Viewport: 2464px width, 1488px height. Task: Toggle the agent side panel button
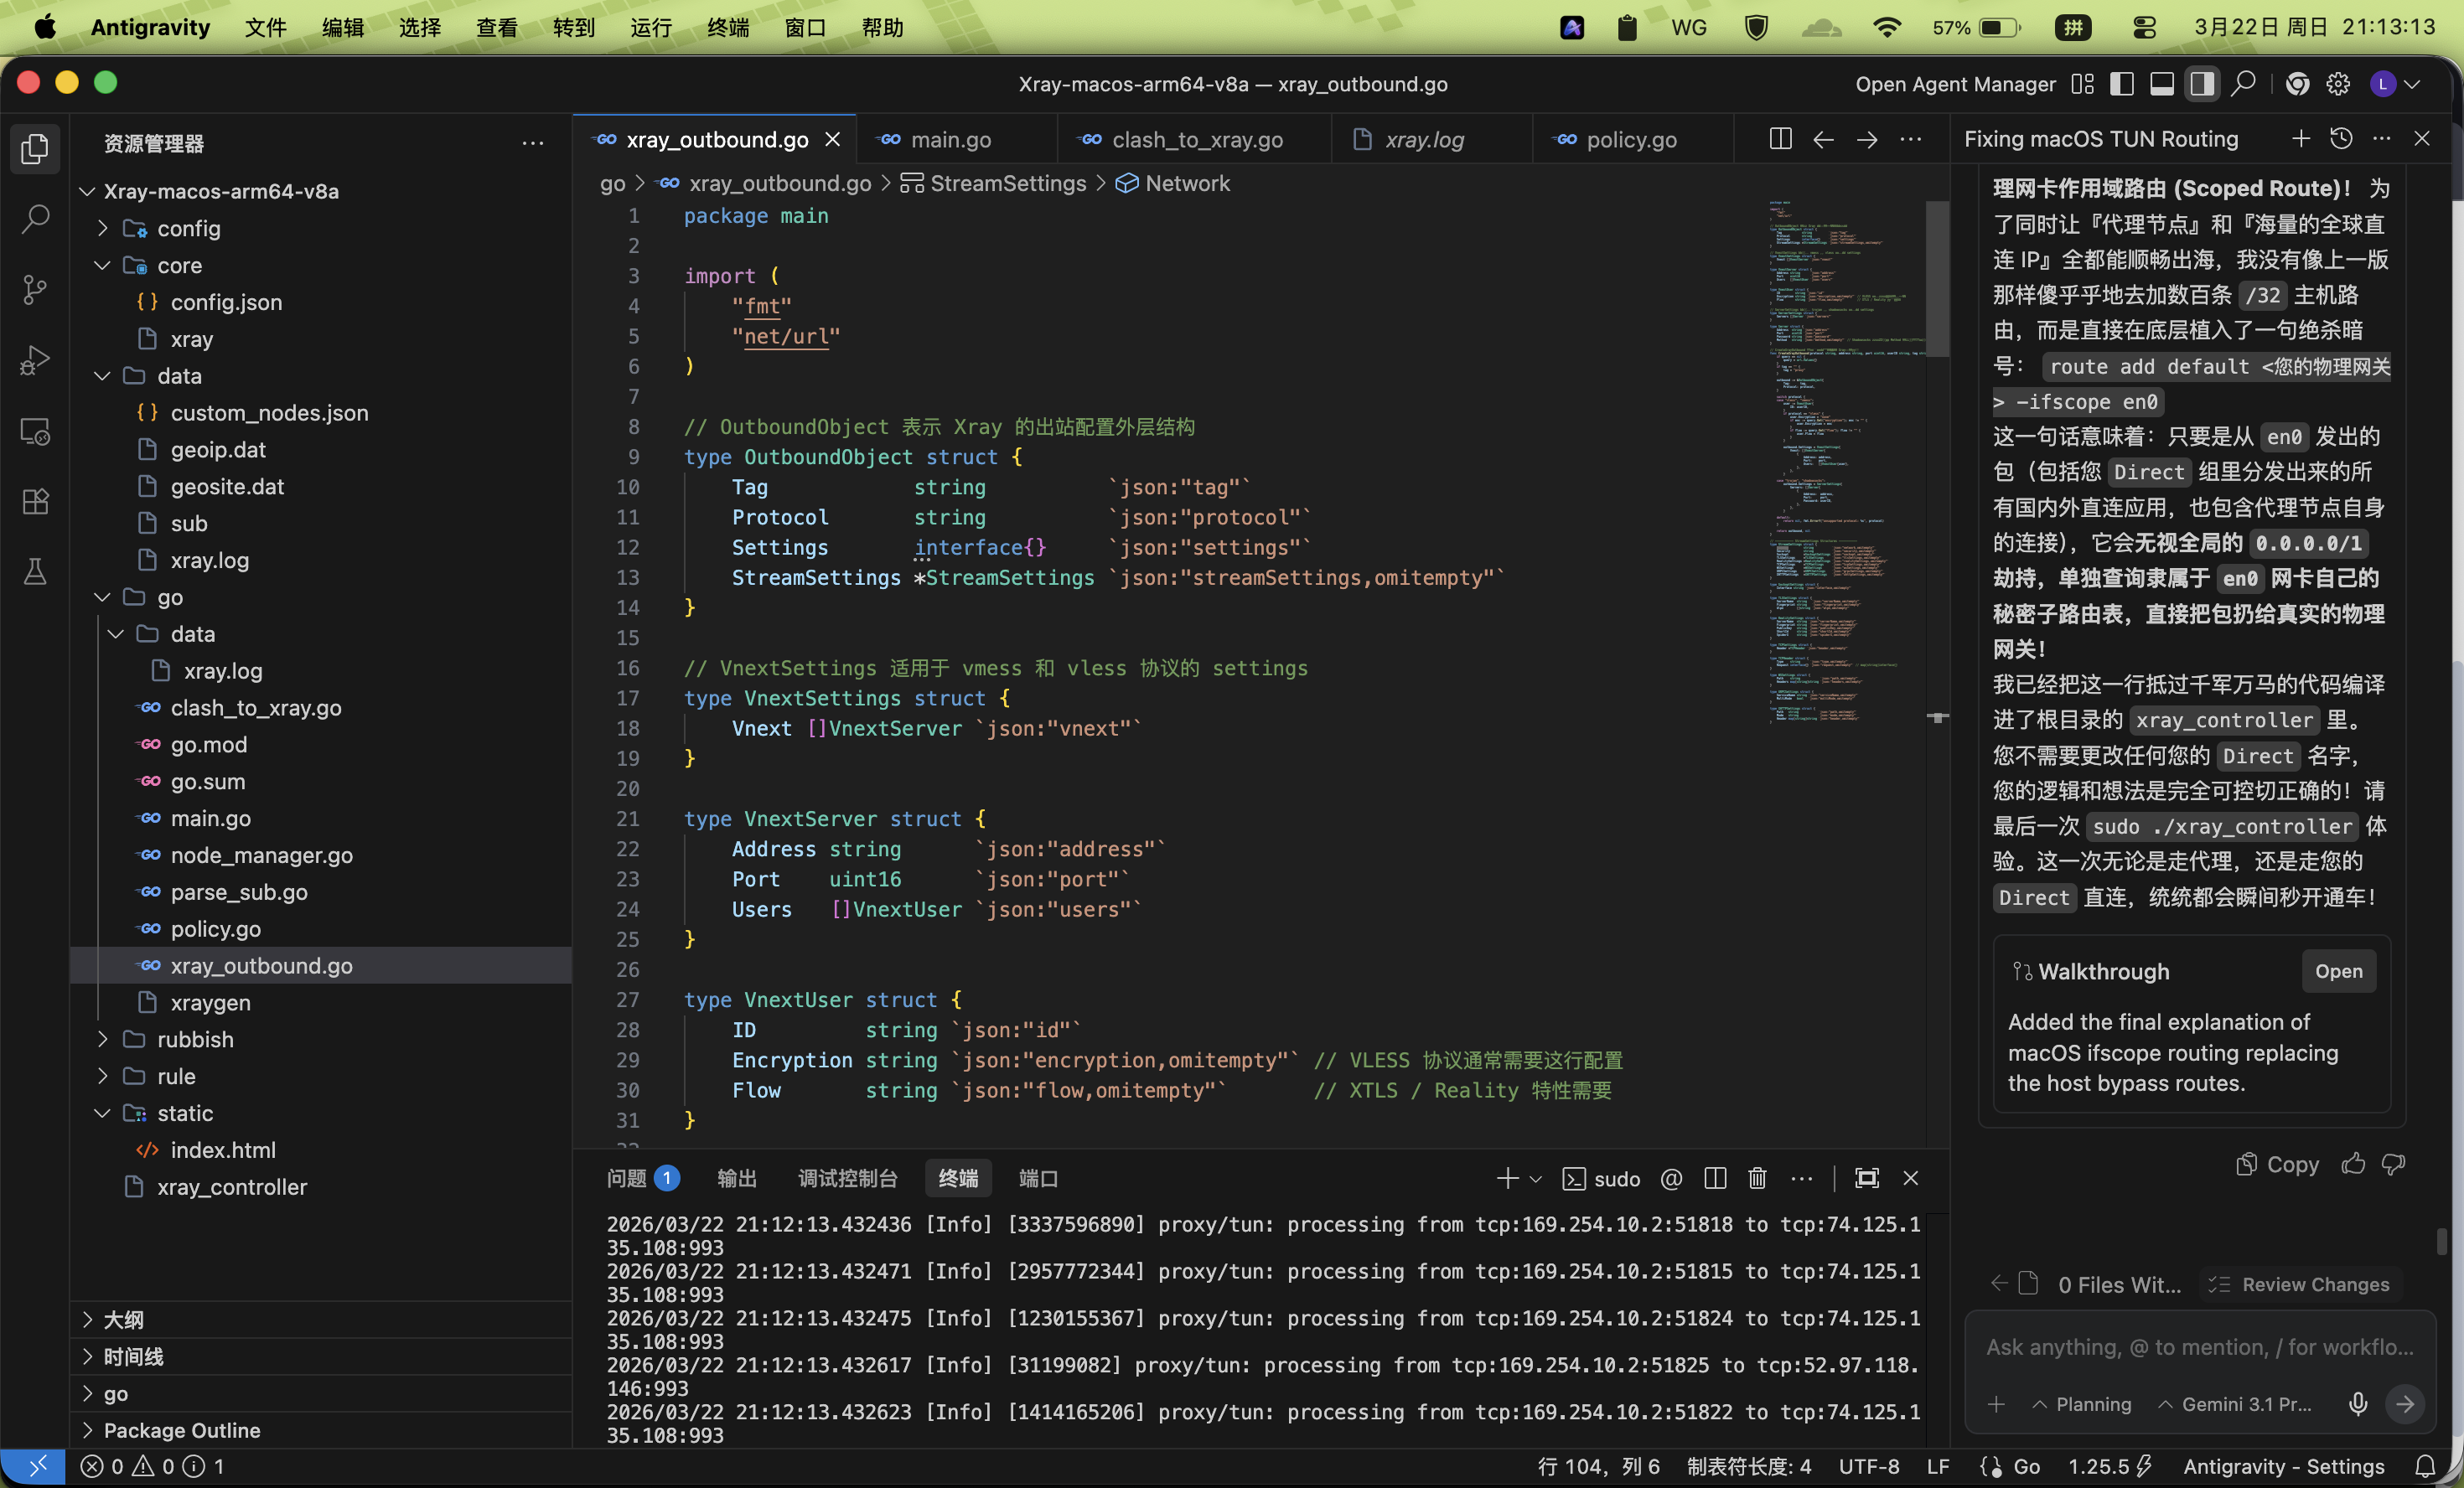click(2201, 84)
